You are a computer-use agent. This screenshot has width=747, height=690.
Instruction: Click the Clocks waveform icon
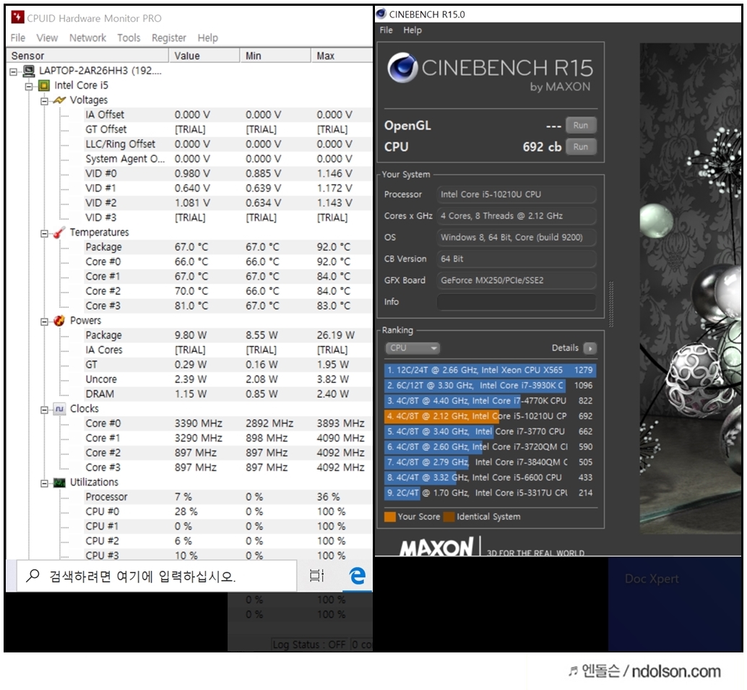59,409
